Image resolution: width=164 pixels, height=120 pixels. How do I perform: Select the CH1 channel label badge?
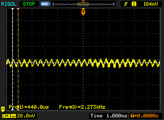tap(9, 116)
